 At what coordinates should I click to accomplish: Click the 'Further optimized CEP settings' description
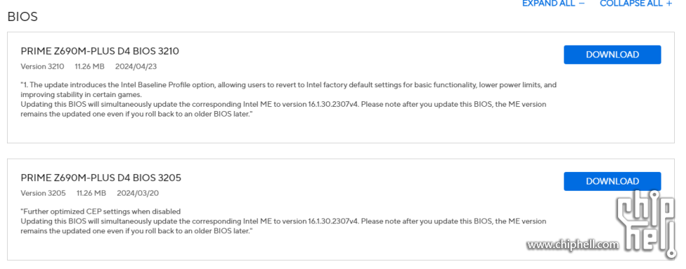pyautogui.click(x=101, y=211)
